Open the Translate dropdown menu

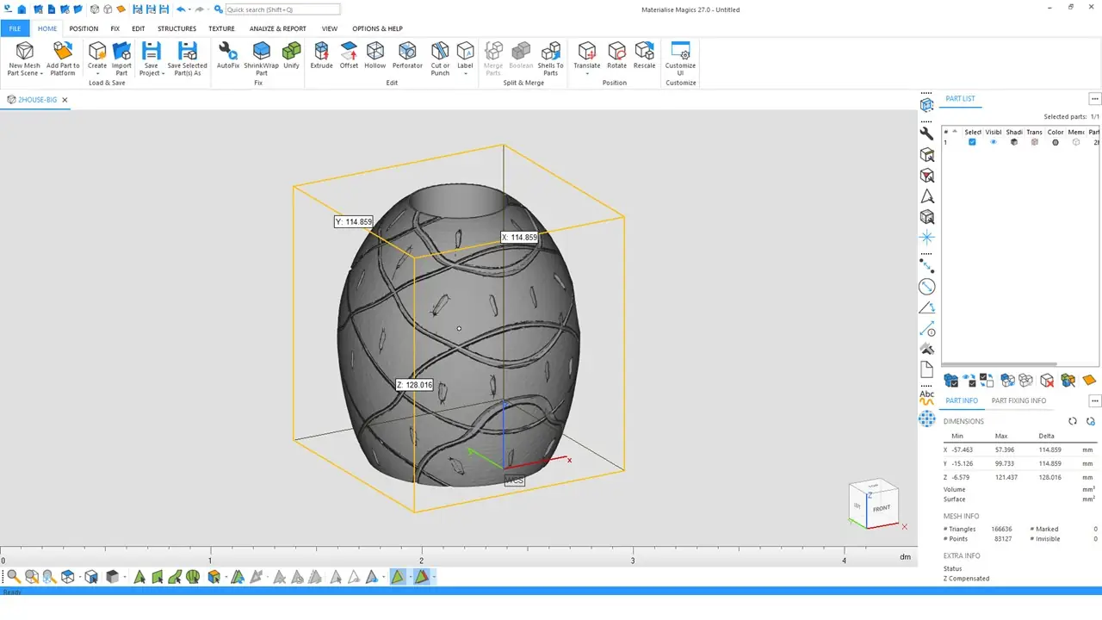coord(586,73)
